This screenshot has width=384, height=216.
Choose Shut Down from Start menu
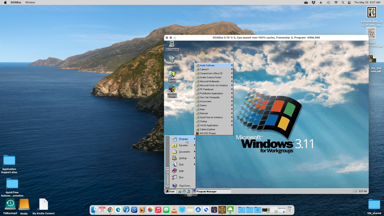pyautogui.click(x=185, y=186)
